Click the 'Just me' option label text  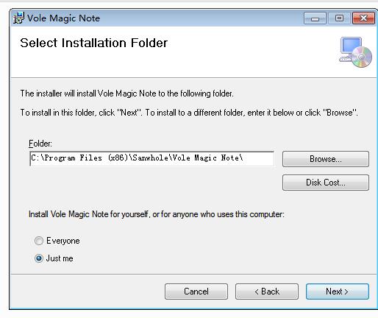point(60,258)
